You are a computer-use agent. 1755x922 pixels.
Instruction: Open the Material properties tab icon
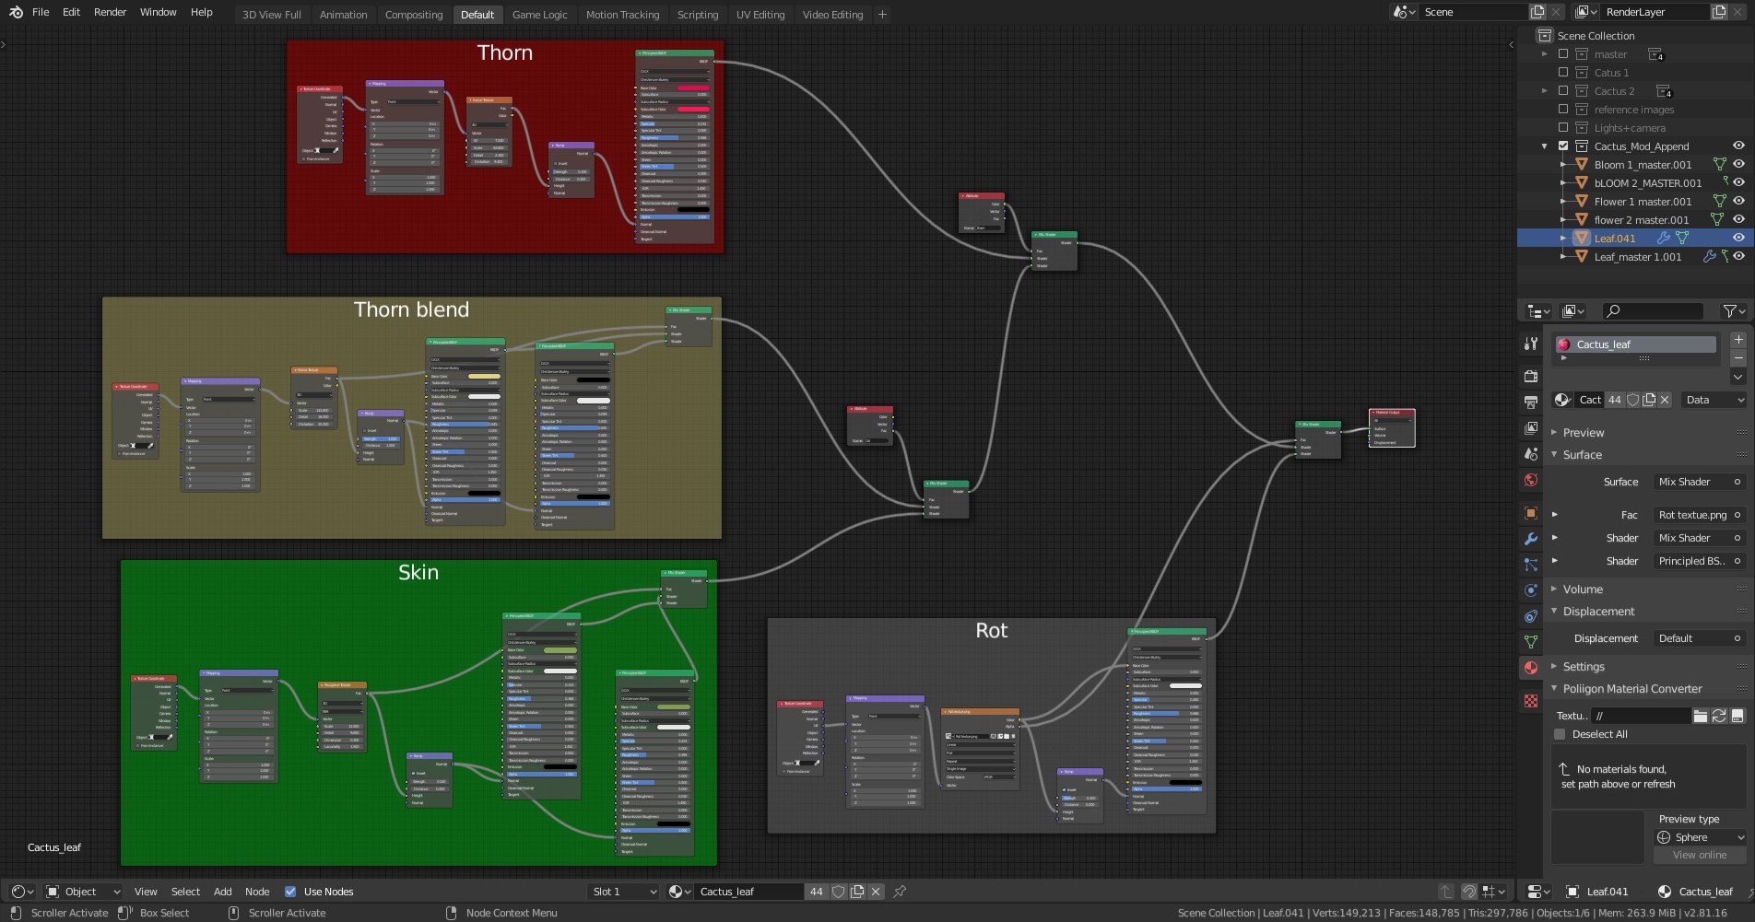[x=1531, y=668]
